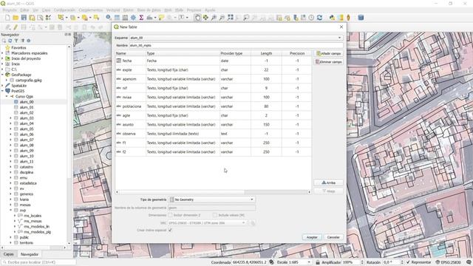Open the Esquema dropdown
The height and width of the screenshot is (266, 473).
coord(236,38)
